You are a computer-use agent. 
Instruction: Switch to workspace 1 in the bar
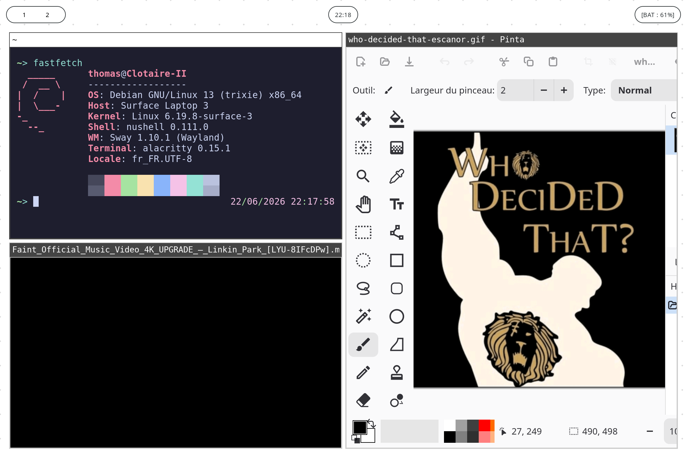(x=24, y=15)
